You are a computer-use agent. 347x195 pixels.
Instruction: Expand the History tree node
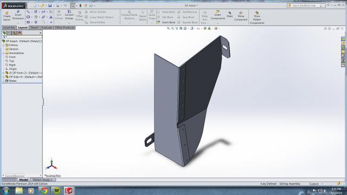click(x=4, y=45)
